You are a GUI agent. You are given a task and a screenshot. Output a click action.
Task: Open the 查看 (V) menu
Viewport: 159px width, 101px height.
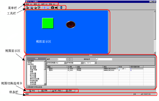coord(36,4)
